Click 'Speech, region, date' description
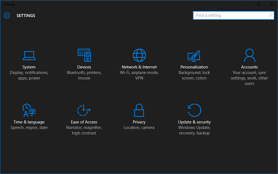Image resolution: width=278 pixels, height=174 pixels. [x=29, y=128]
